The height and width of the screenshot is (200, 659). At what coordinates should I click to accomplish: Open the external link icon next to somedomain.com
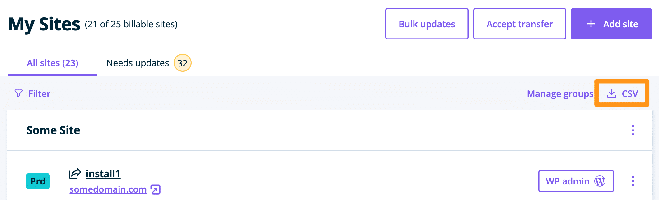coord(155,189)
